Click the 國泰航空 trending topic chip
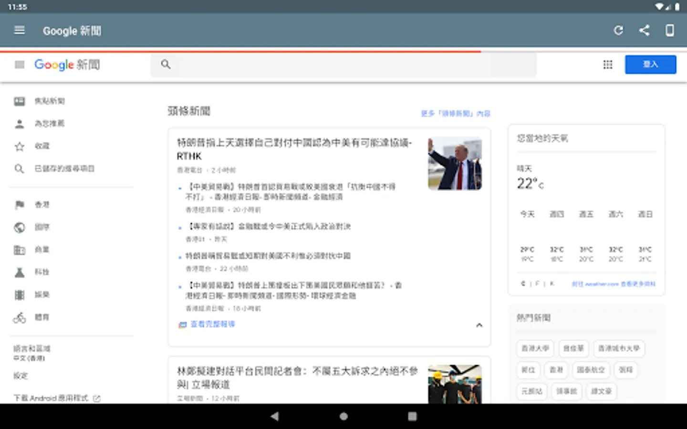This screenshot has height=429, width=687. (591, 370)
